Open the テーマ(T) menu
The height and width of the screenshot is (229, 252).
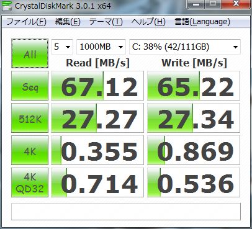106,22
